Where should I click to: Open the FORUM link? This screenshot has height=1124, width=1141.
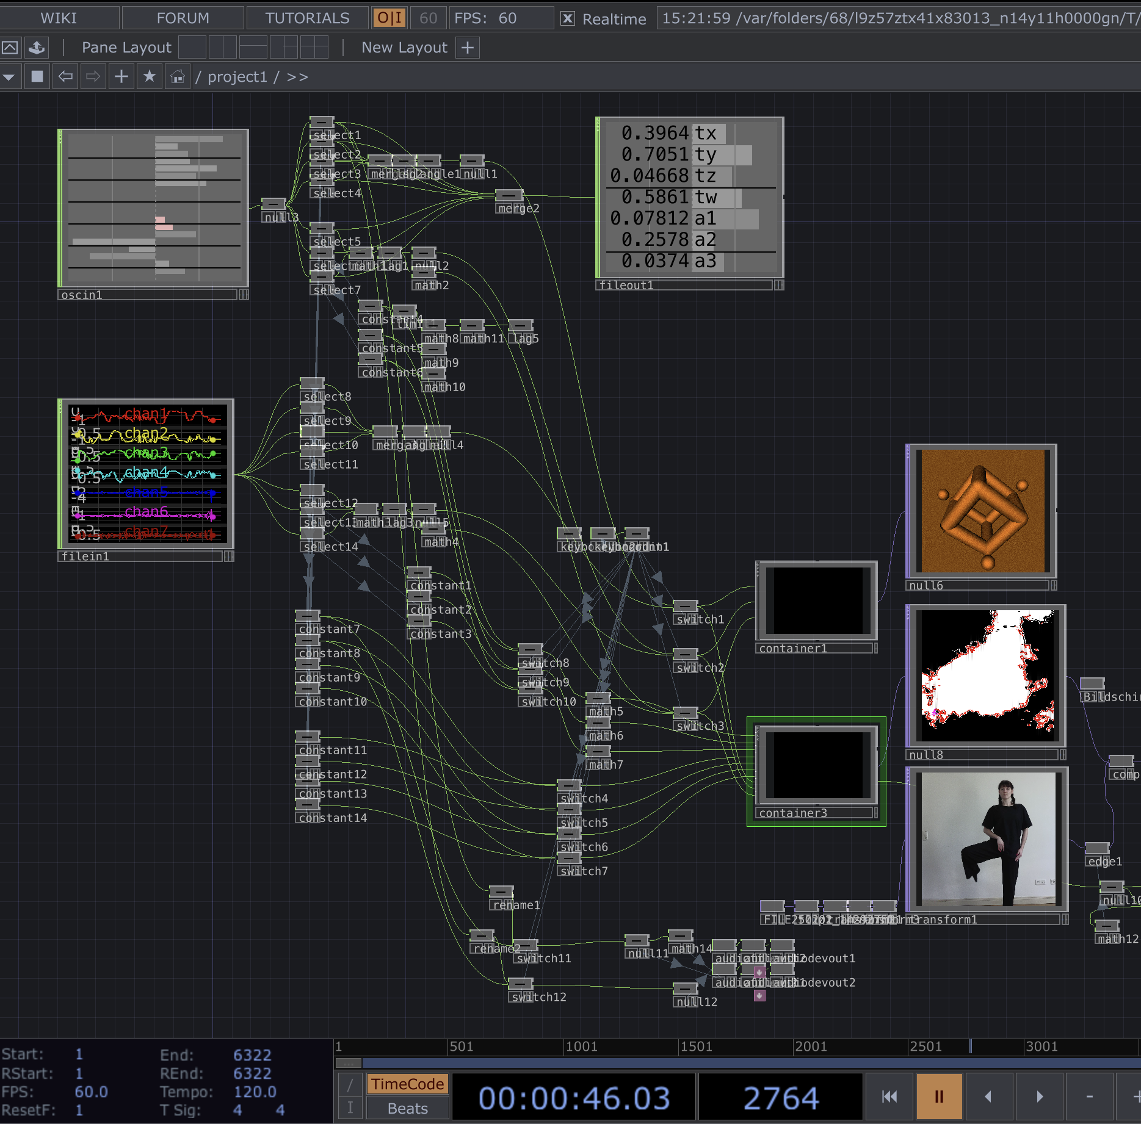point(183,18)
